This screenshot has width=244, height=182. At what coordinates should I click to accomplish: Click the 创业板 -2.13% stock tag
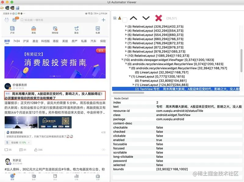(x=18, y=143)
